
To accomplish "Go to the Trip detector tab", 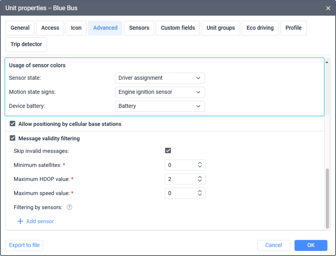I will point(26,45).
